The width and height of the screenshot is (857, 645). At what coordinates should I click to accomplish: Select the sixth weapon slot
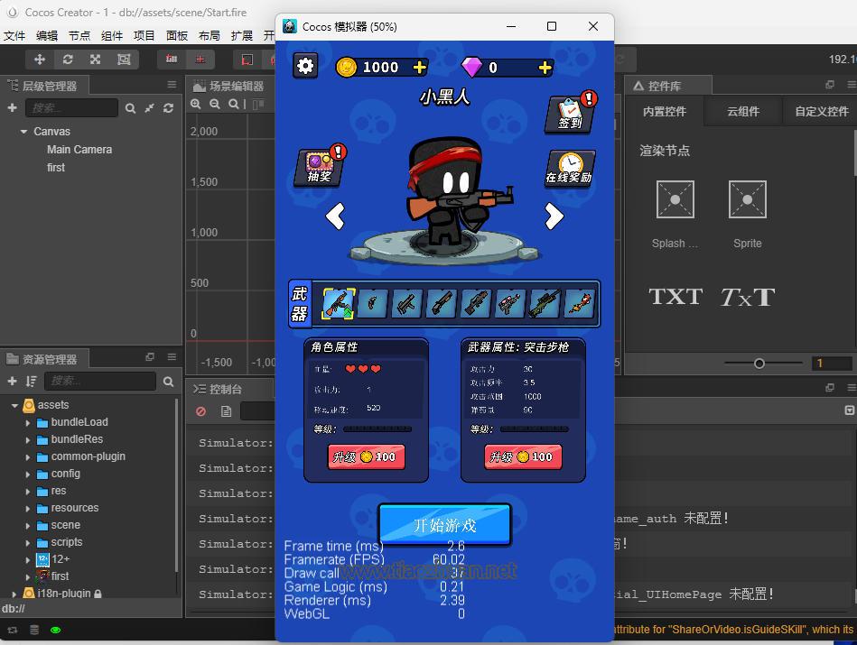510,304
